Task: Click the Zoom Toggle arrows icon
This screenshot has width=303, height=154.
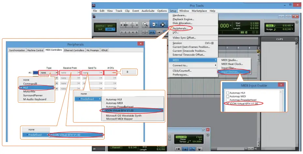Action: coord(145,32)
